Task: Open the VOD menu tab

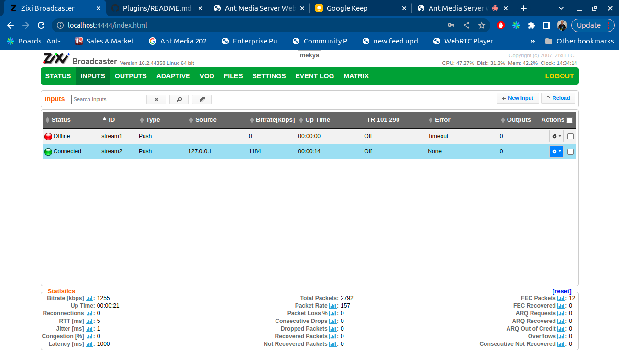Action: point(207,76)
